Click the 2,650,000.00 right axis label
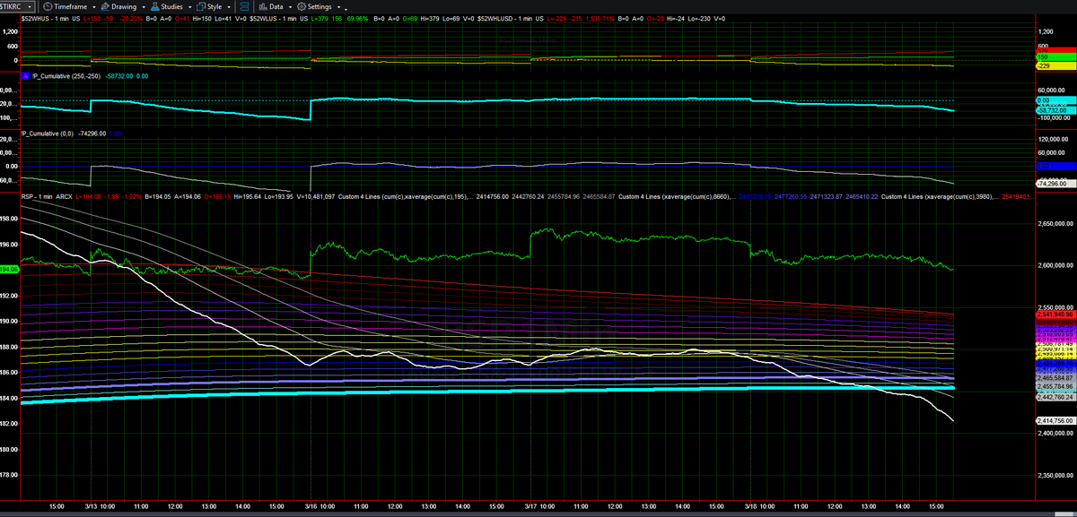The height and width of the screenshot is (517, 1077). [1056, 223]
